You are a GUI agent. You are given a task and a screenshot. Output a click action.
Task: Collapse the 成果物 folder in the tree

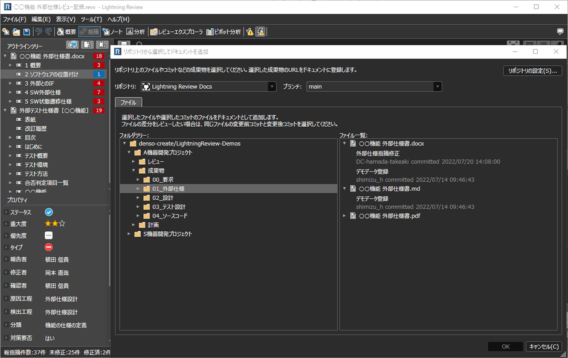[x=134, y=170]
